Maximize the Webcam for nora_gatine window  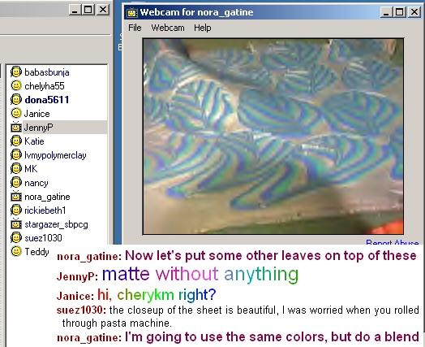point(399,12)
